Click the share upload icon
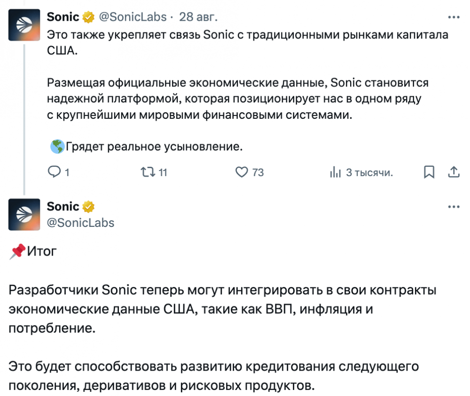Screen dimensions: 470x396 [x=454, y=172]
